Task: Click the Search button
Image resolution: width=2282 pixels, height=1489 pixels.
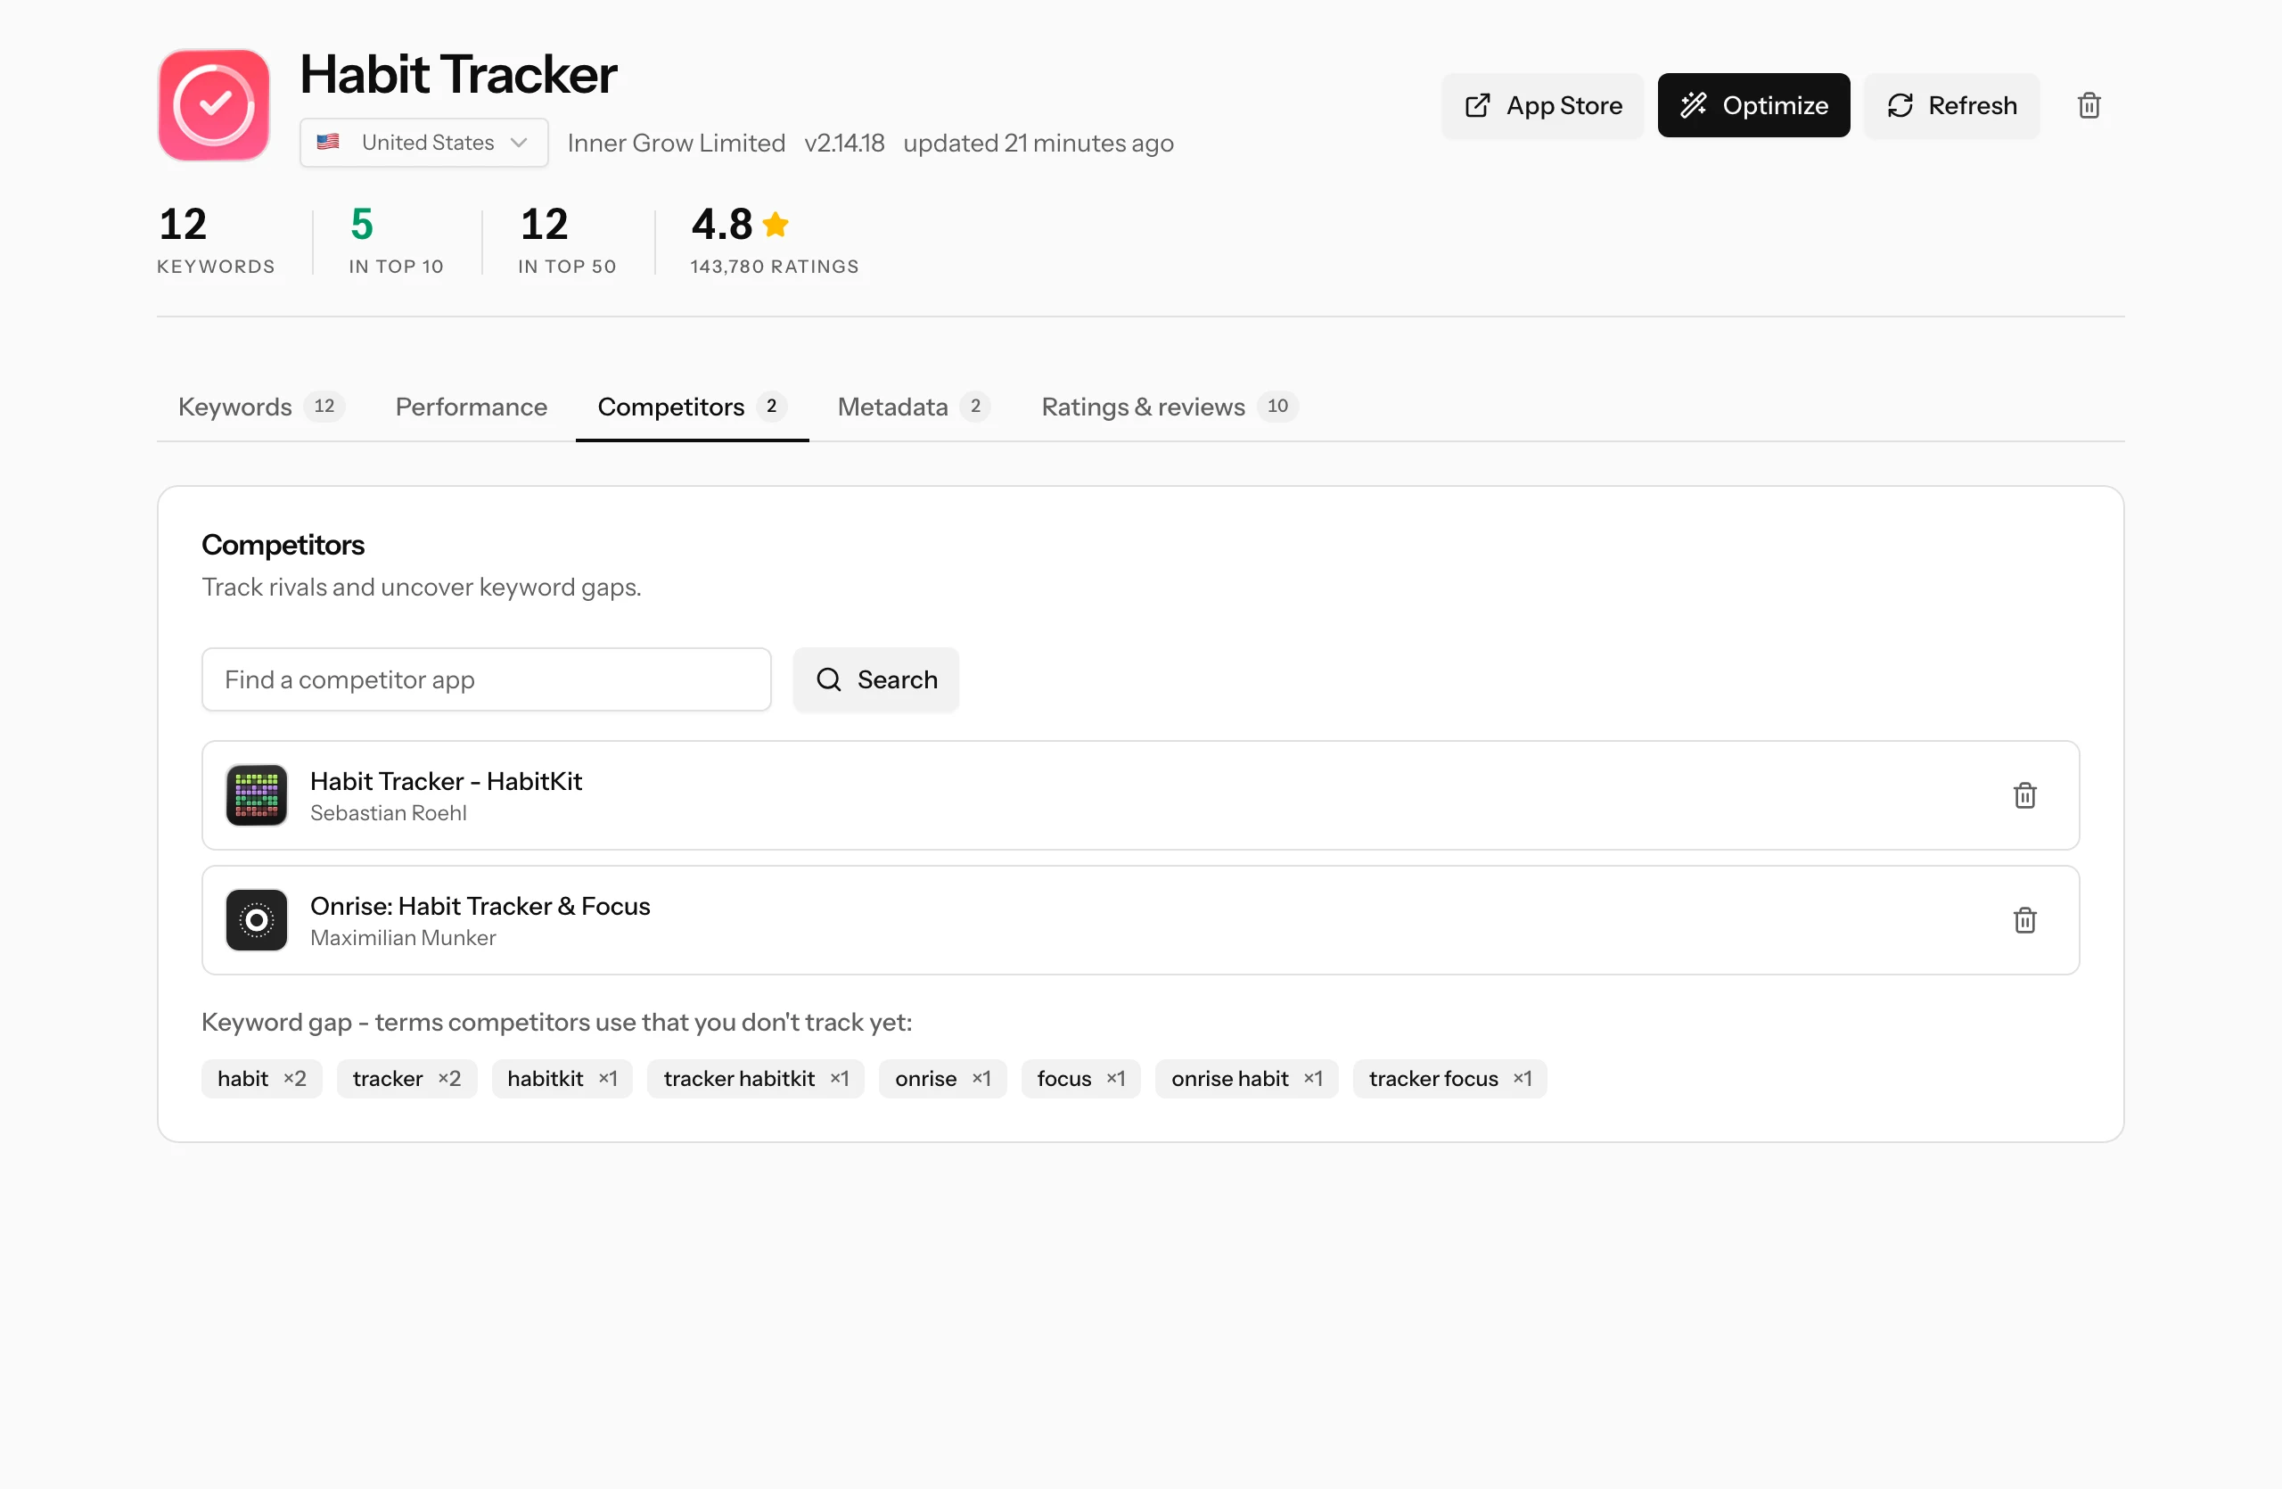Action: tap(875, 679)
